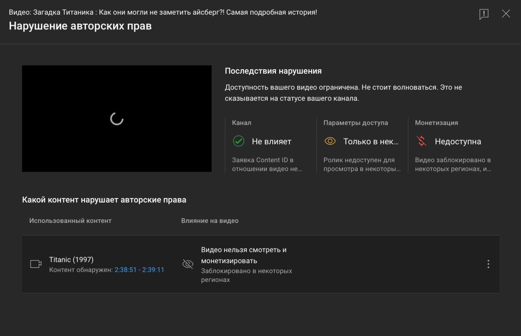Screen dimensions: 521x336
Task: Click the 'Не влияет' channel status text
Action: [x=271, y=142]
